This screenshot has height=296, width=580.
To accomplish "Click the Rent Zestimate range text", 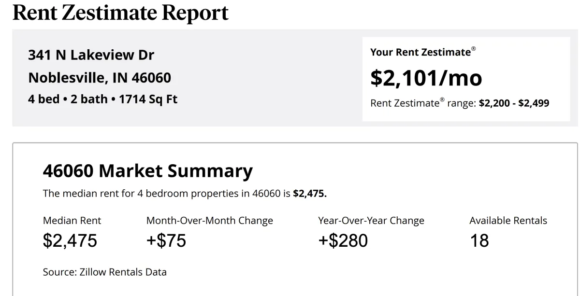I will coord(460,103).
